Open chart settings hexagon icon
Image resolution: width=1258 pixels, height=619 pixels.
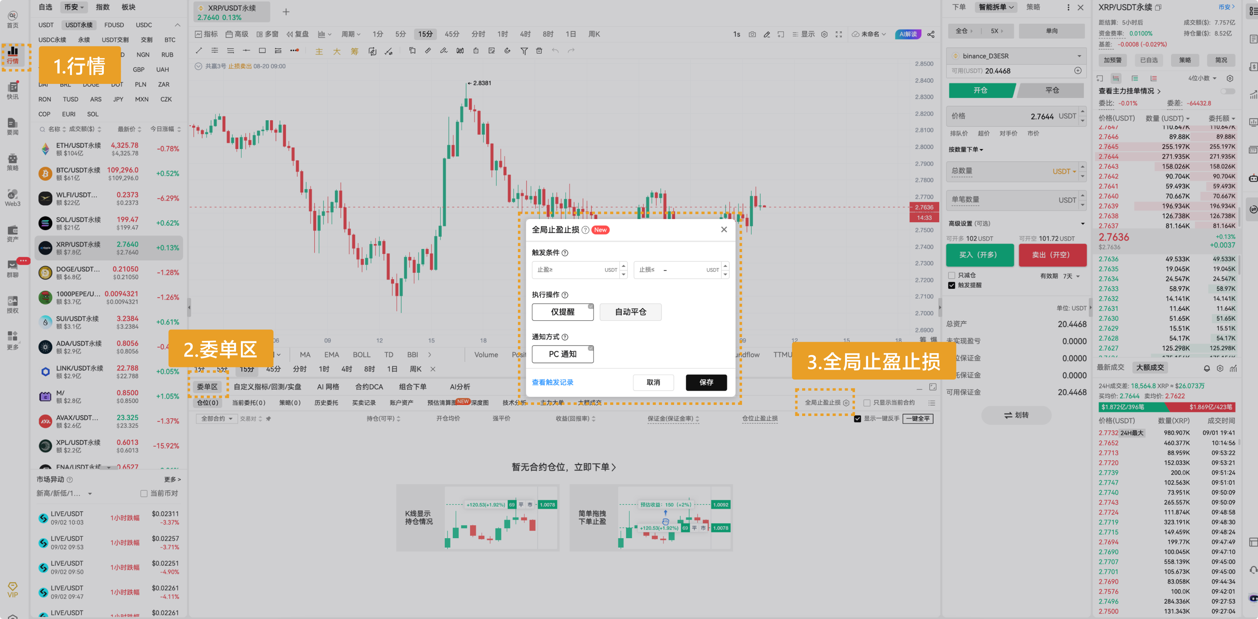[824, 34]
